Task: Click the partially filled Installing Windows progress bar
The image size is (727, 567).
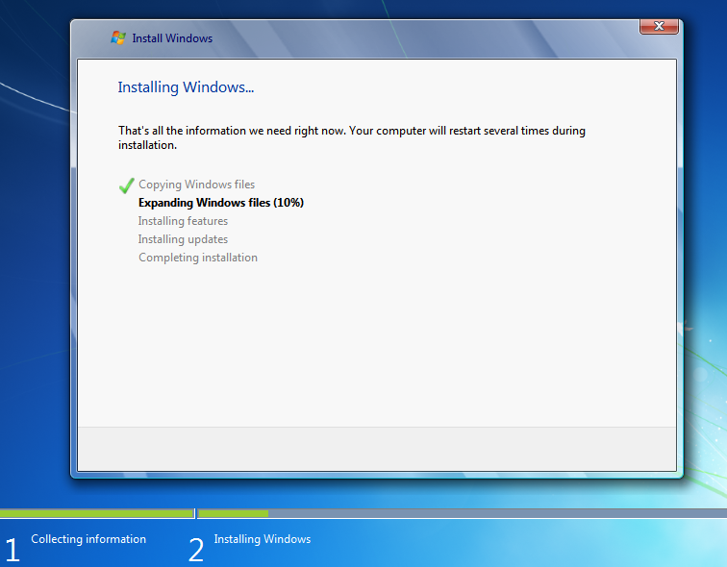Action: click(x=463, y=513)
